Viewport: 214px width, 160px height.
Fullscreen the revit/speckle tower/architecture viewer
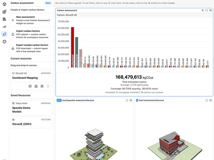[127, 100]
